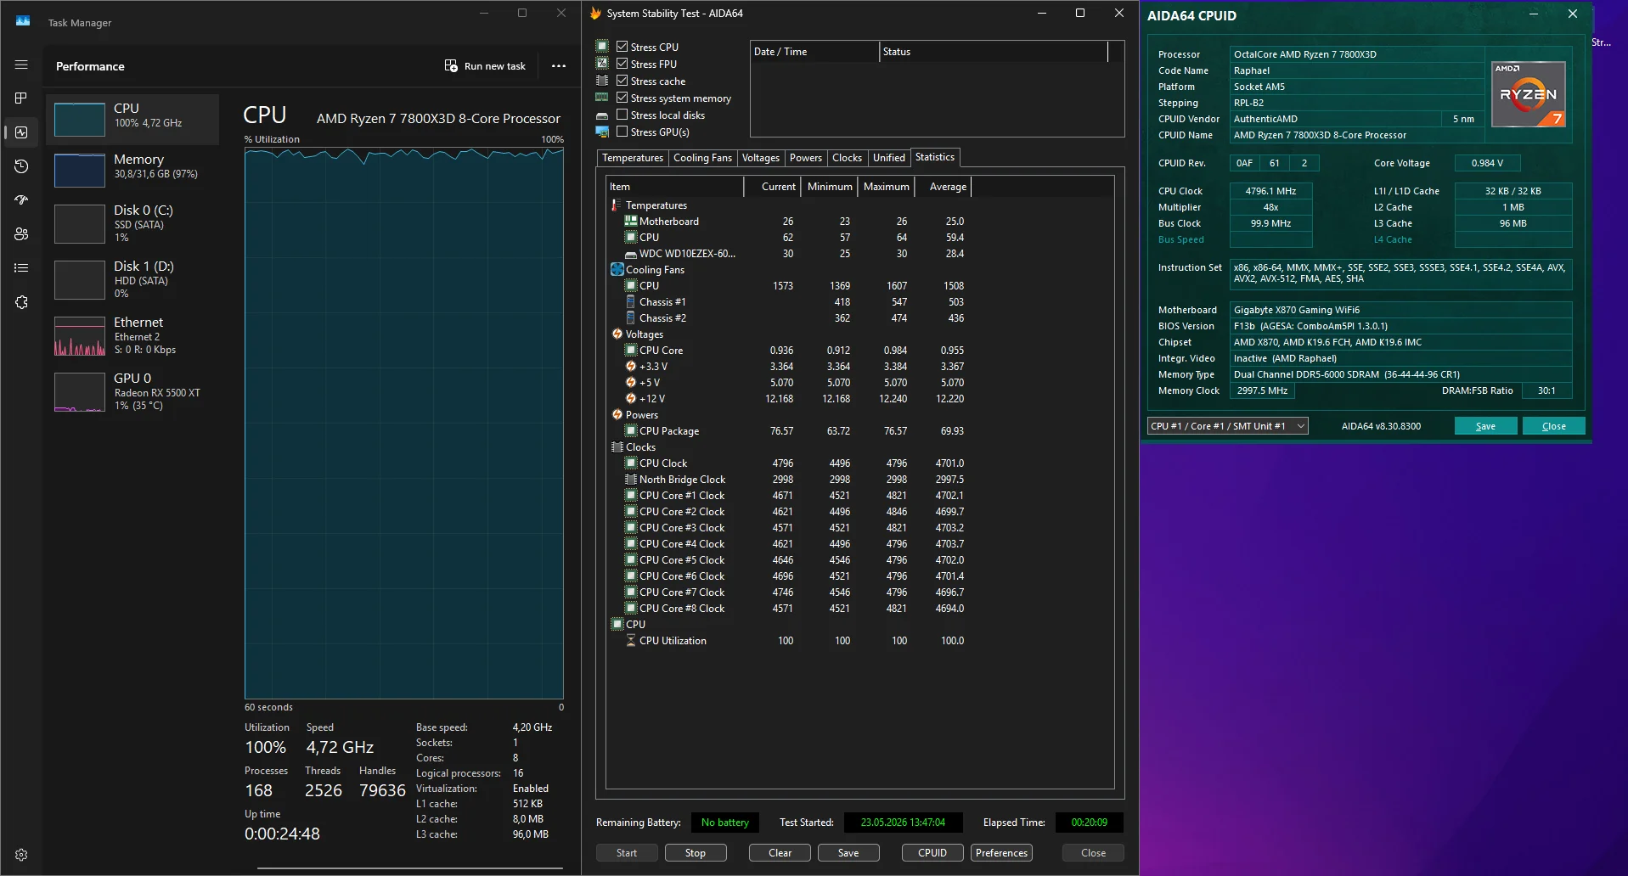Click the Motherboard sensor icon in statistics
1628x876 pixels.
point(631,221)
